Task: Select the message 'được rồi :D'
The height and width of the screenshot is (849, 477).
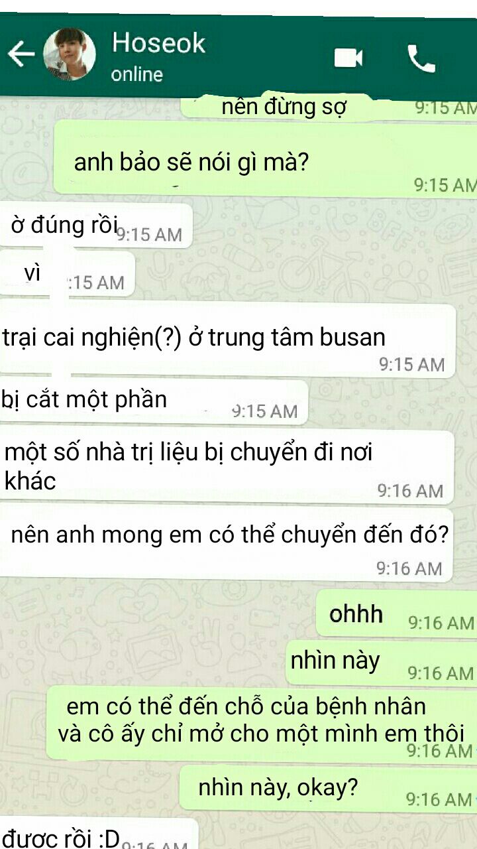Action: pos(99,834)
